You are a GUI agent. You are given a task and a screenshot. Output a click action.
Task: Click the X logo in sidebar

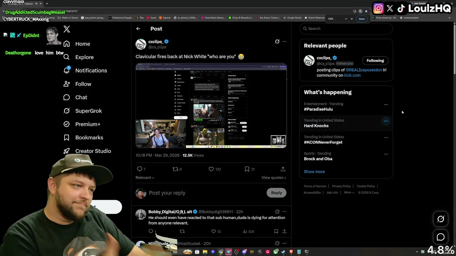[67, 29]
